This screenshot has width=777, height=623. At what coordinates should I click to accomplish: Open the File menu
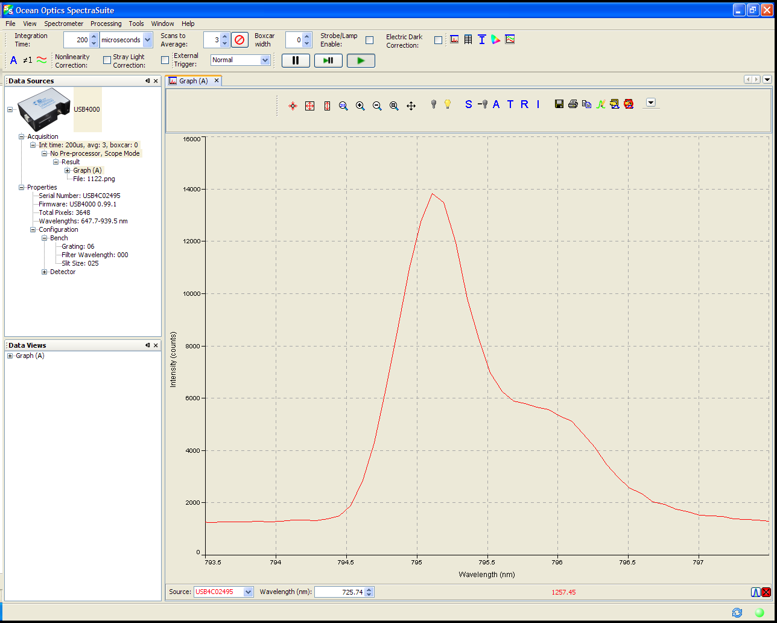[10, 24]
